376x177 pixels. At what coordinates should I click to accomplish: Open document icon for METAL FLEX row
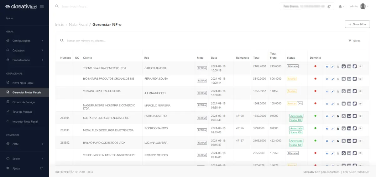pos(338,129)
